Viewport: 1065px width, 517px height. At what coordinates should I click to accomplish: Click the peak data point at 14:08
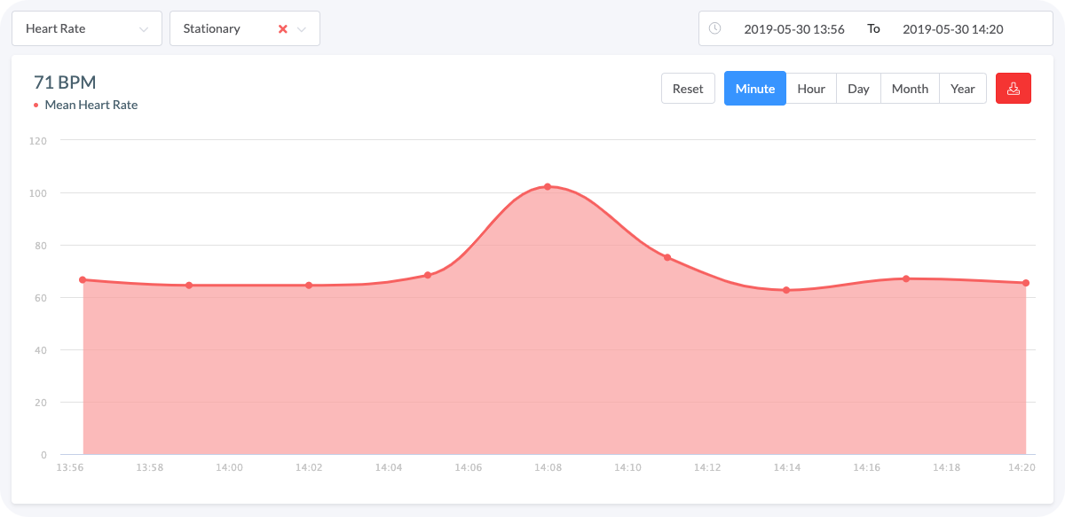(x=548, y=186)
